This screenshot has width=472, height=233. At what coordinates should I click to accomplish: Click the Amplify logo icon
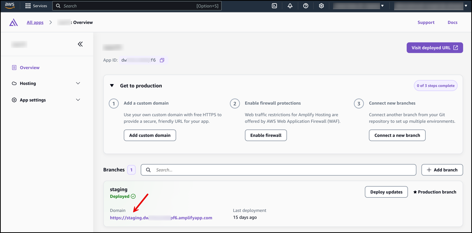click(x=14, y=22)
